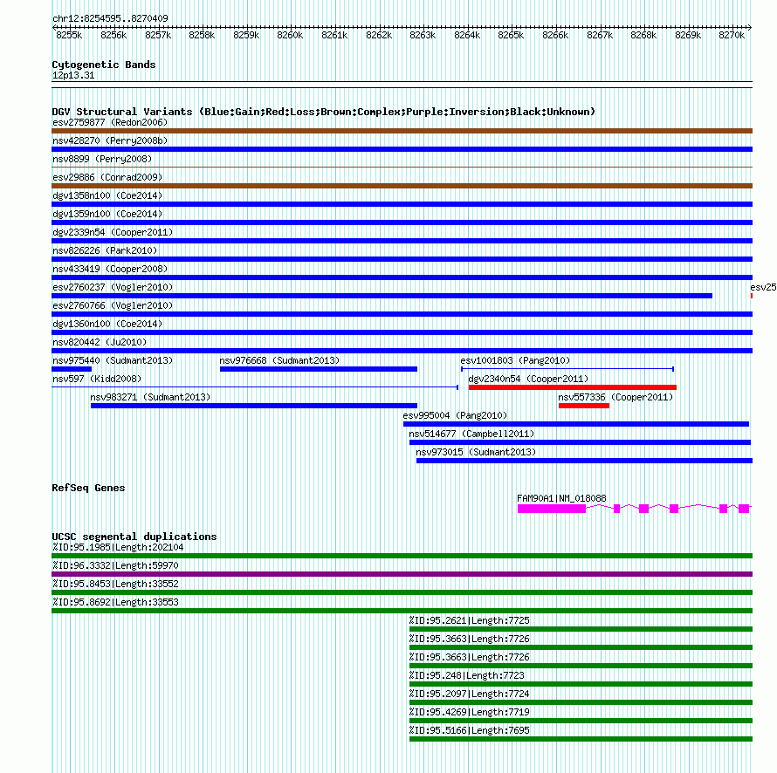Open the FAM90A1|NM_018088 gene label

pos(561,498)
